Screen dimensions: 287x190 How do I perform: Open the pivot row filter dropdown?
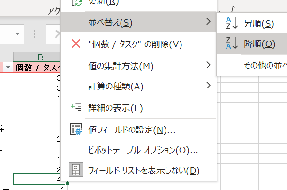8,67
